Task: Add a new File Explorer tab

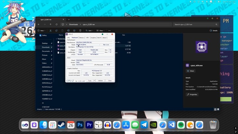Action: click(69, 20)
